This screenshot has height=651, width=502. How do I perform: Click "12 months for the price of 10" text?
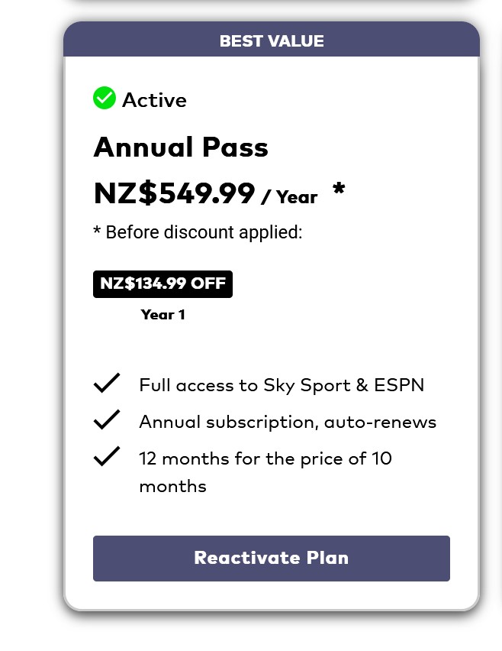[265, 458]
